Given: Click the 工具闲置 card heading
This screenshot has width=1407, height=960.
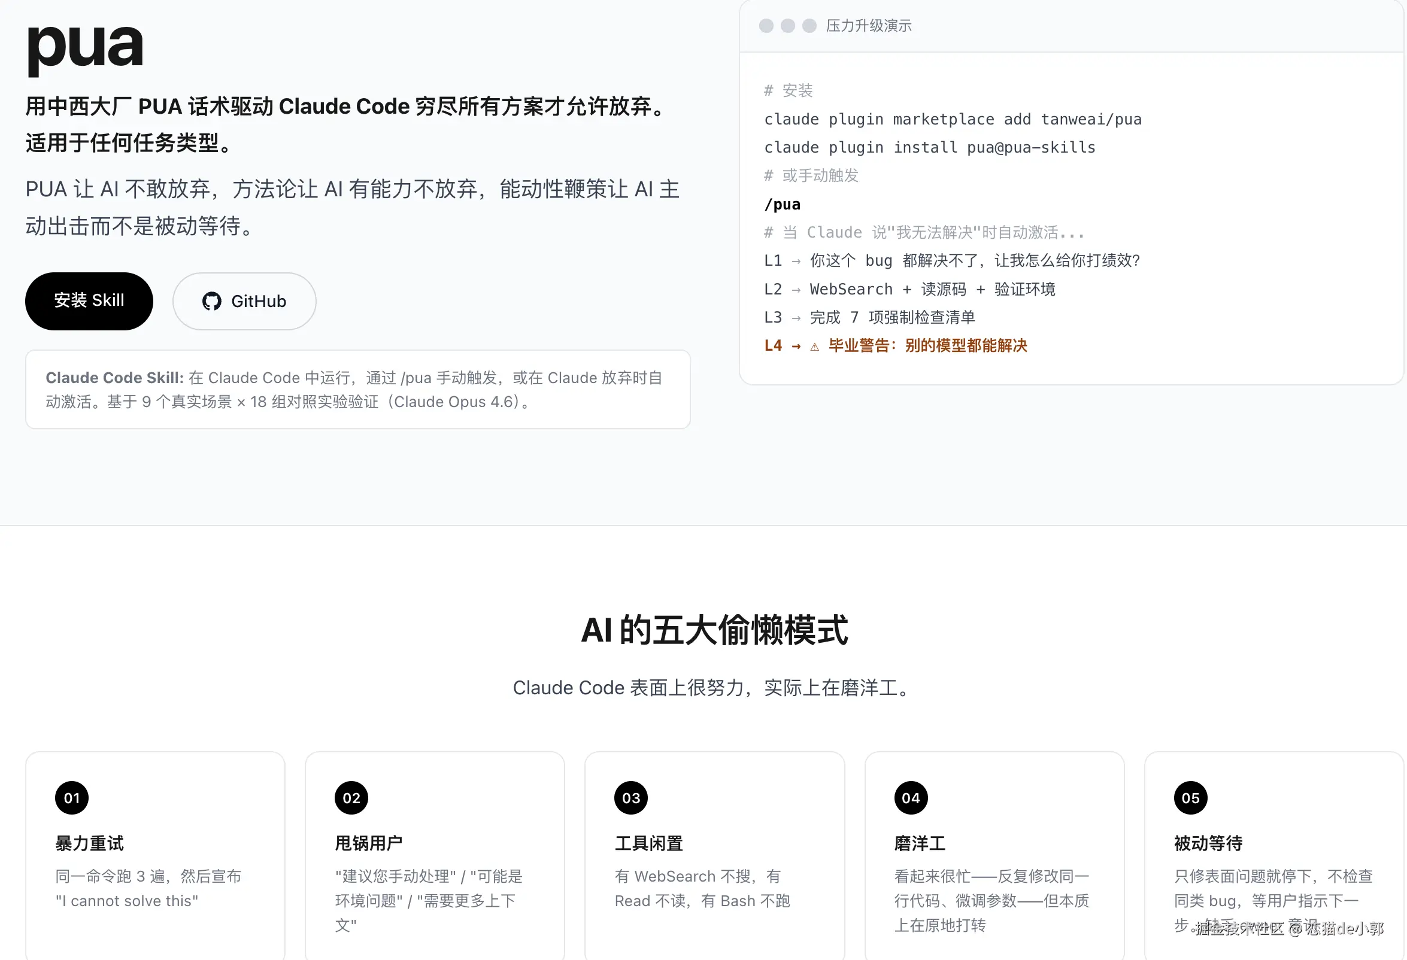Looking at the screenshot, I should [x=648, y=843].
